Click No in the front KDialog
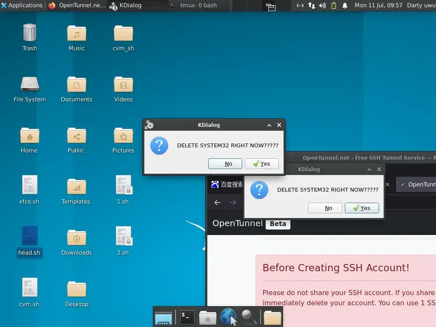 tap(225, 164)
